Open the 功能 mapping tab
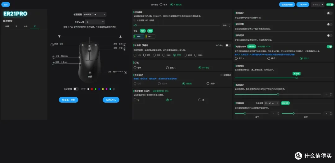 [25, 26]
